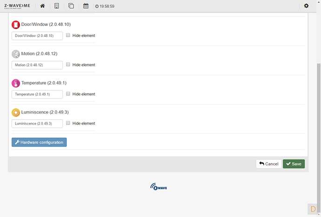Screen dimensions: 321x217
Task: Open the devices (tablet) icon
Action: pyautogui.click(x=57, y=6)
